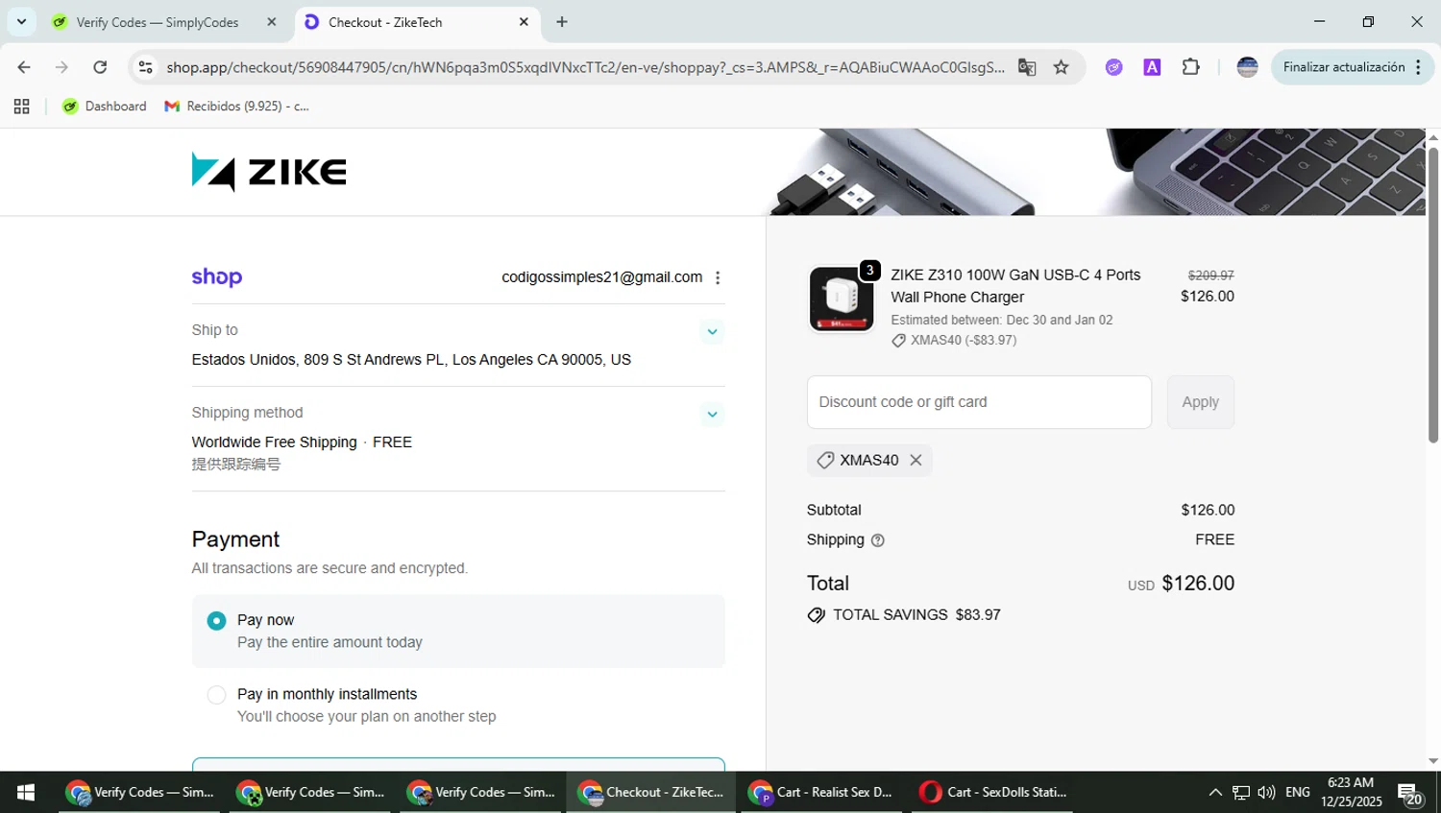
Task: Click the address bar URL
Action: coord(585,67)
